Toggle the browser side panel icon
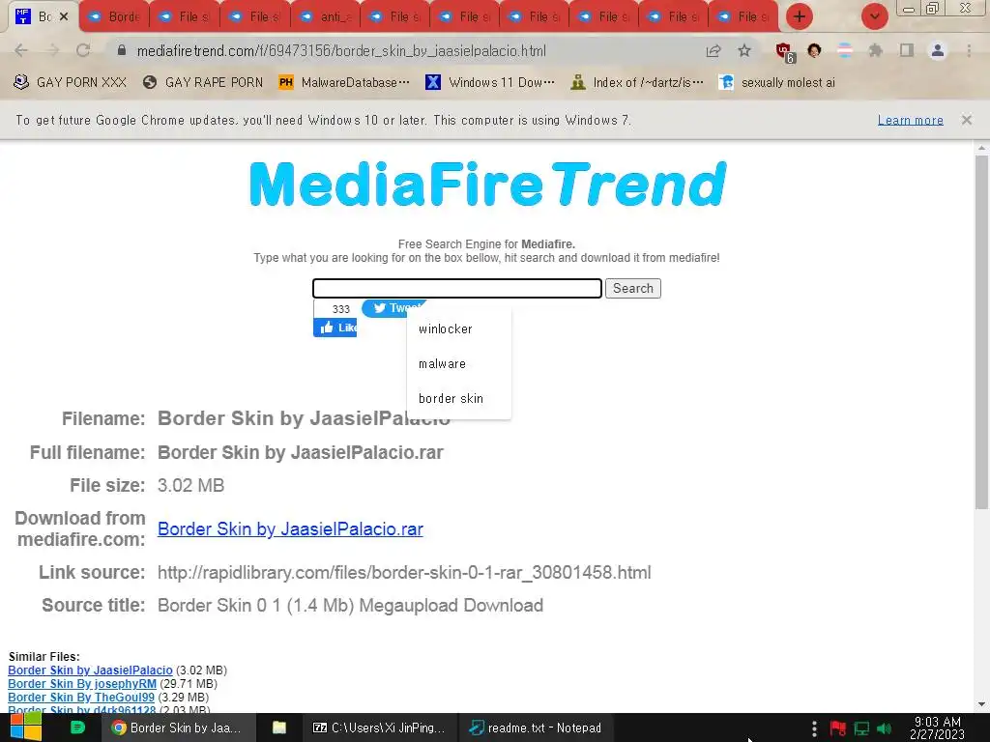 pos(907,50)
